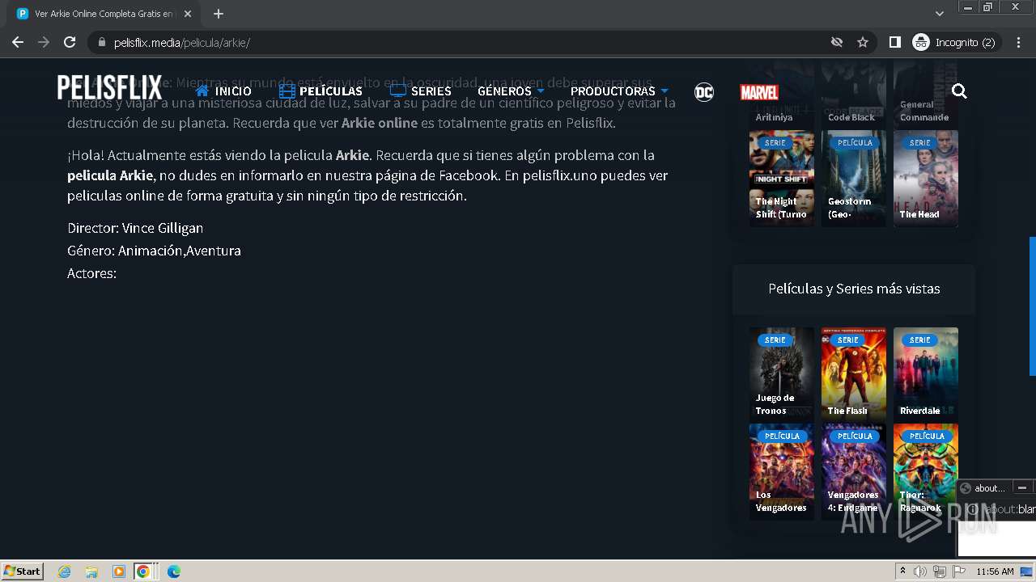Click the Películas y Series más vistas heading
Screen dimensions: 1036x582
point(854,289)
